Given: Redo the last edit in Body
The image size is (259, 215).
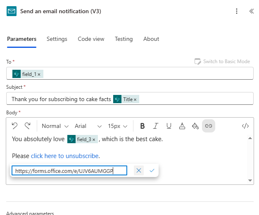Looking at the screenshot, I should 27,126.
